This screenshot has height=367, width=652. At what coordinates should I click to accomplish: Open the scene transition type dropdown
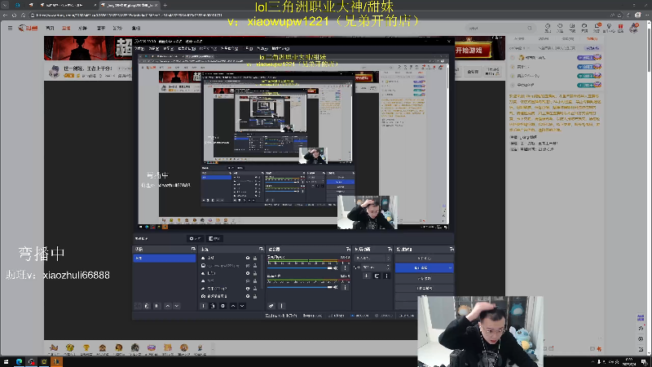click(x=372, y=259)
